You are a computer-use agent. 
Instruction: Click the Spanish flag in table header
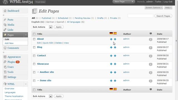tap(115, 33)
